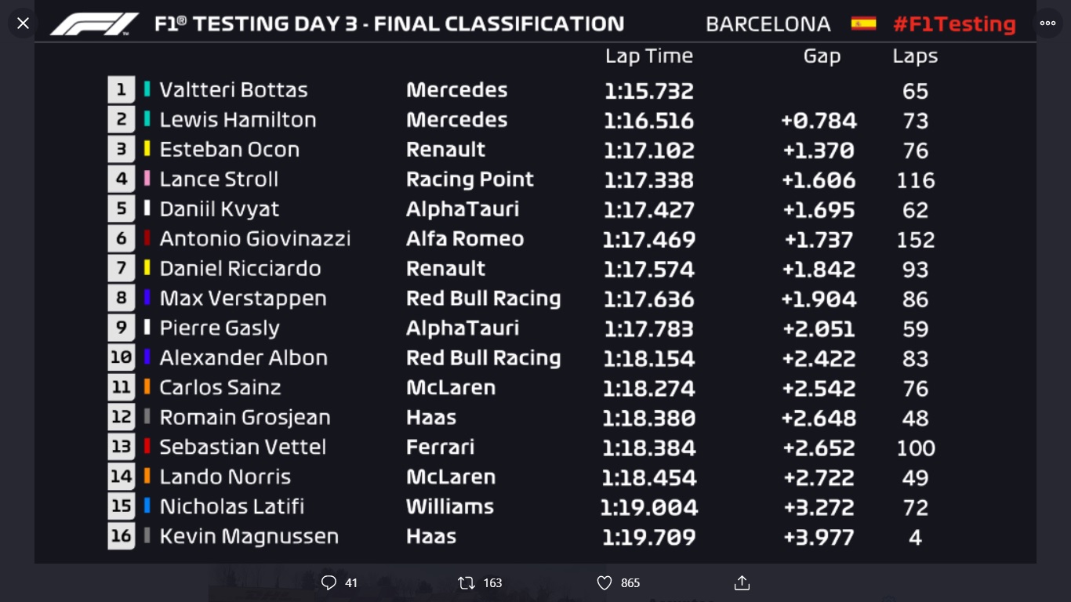Click the retweet count 163
1071x602 pixels.
[x=492, y=582]
